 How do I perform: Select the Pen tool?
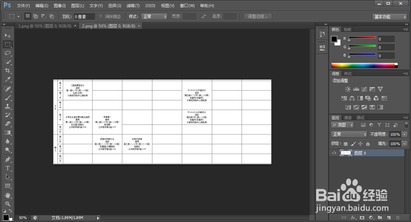(x=7, y=160)
